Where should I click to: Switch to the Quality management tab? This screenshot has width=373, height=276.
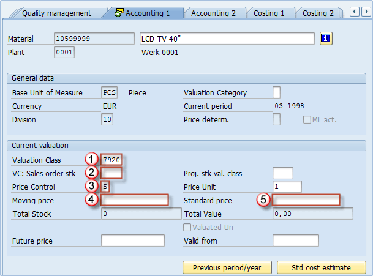click(56, 13)
